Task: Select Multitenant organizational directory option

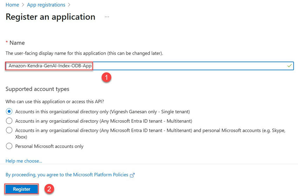Action: [9, 121]
